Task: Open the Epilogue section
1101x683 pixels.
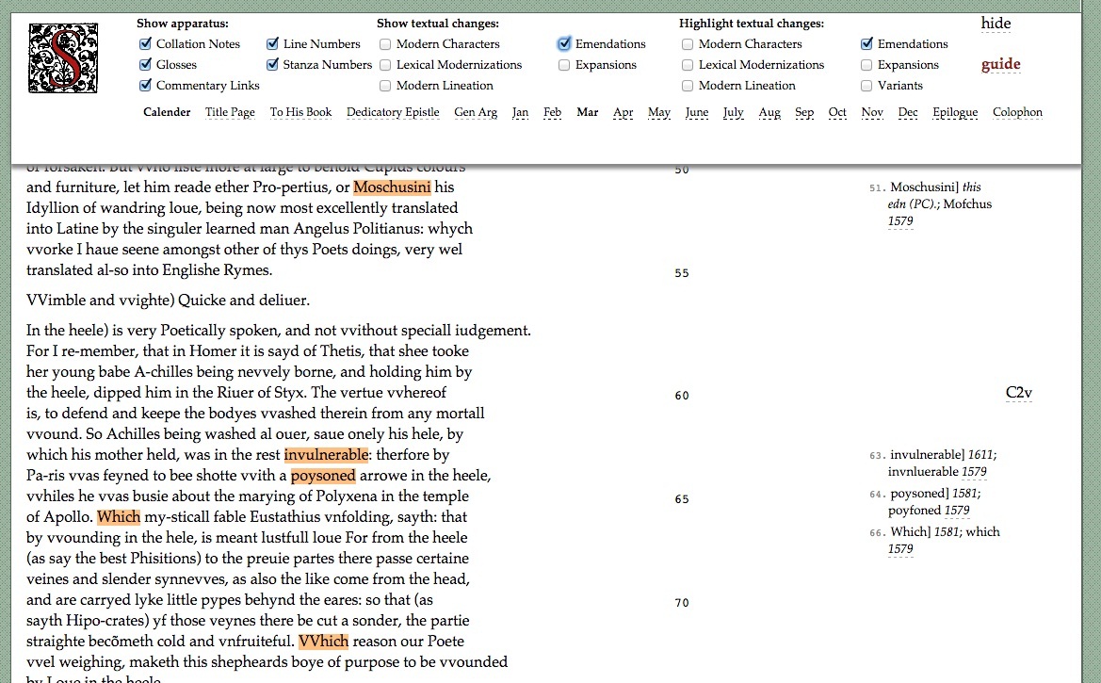Action: point(955,112)
